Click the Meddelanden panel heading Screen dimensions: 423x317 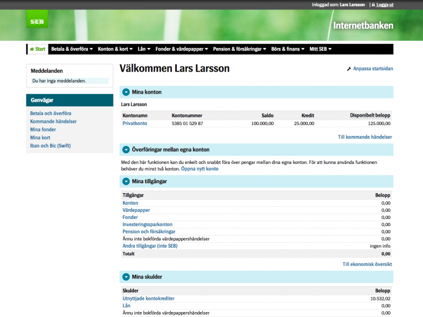[47, 71]
